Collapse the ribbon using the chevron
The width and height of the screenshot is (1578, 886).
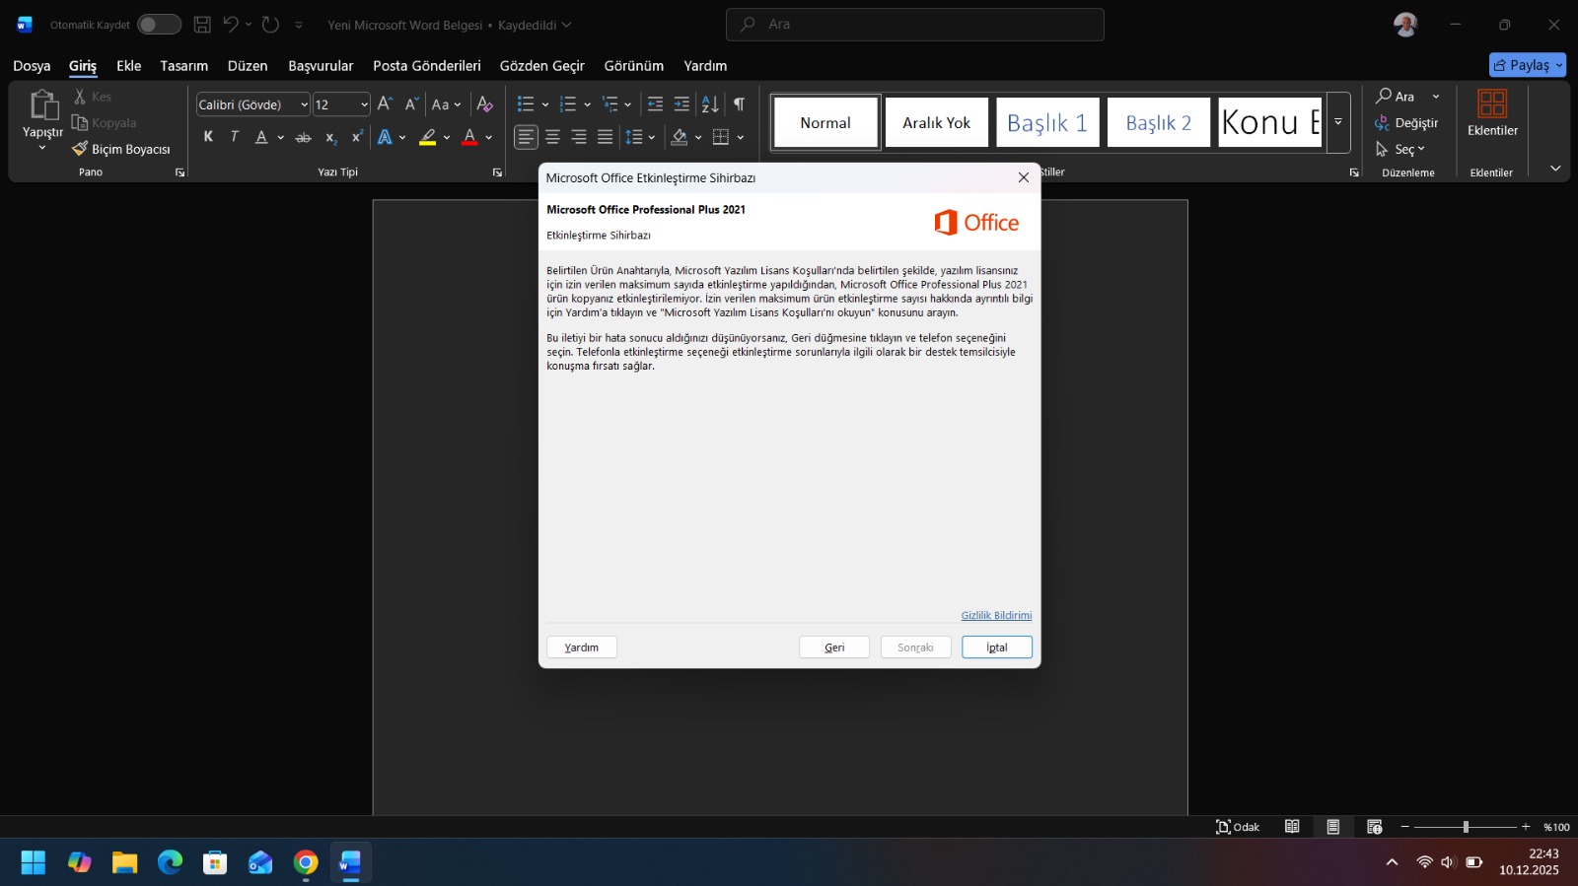(x=1555, y=169)
